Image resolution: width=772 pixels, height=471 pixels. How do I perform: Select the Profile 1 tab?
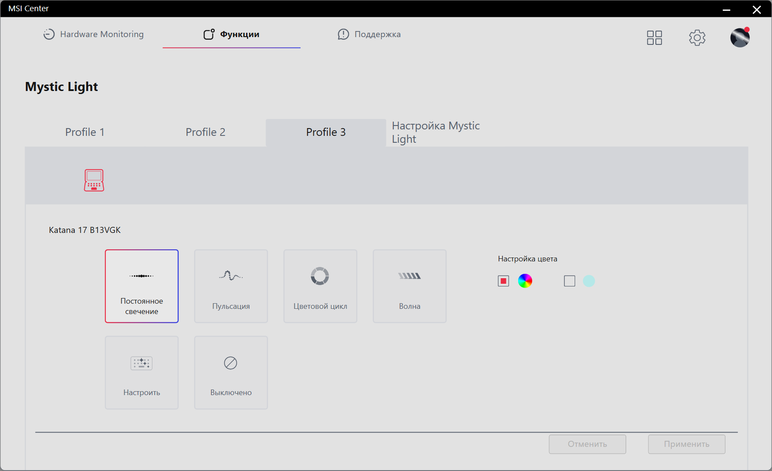tap(85, 132)
